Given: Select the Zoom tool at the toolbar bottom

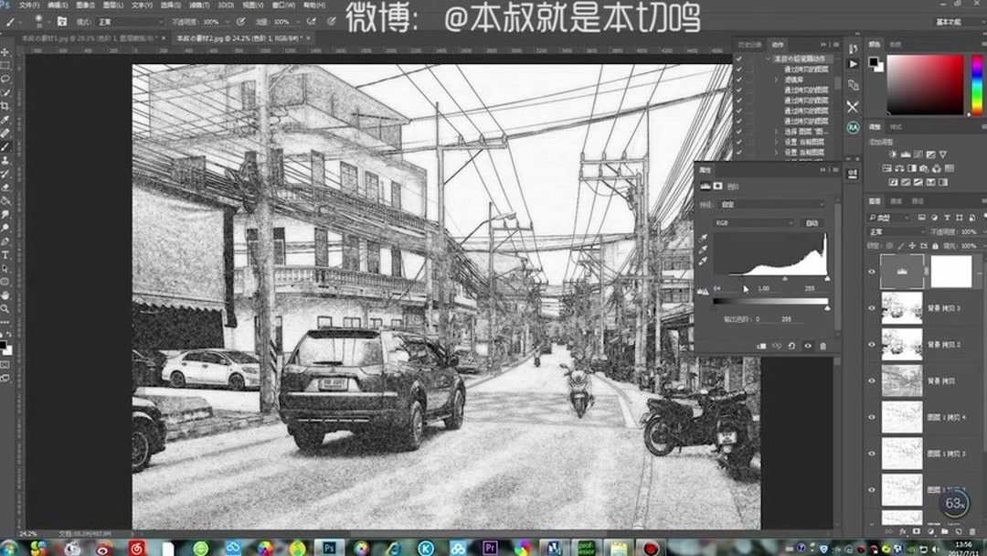Looking at the screenshot, I should tap(6, 309).
